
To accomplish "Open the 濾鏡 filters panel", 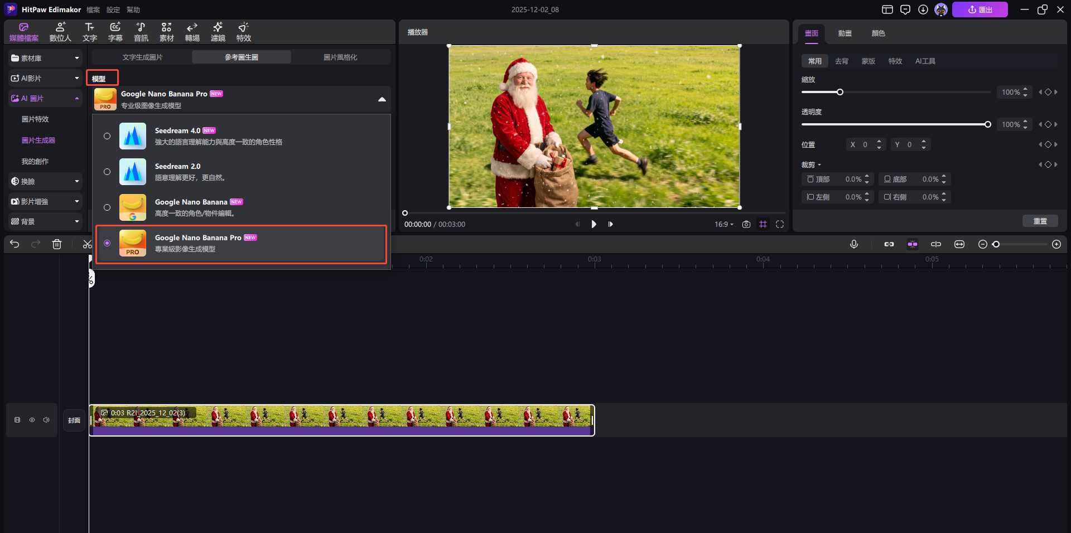I will click(x=218, y=32).
